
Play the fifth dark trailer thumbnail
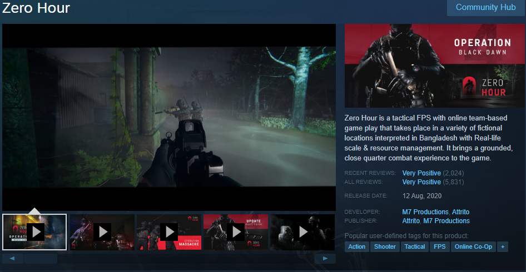[302, 232]
